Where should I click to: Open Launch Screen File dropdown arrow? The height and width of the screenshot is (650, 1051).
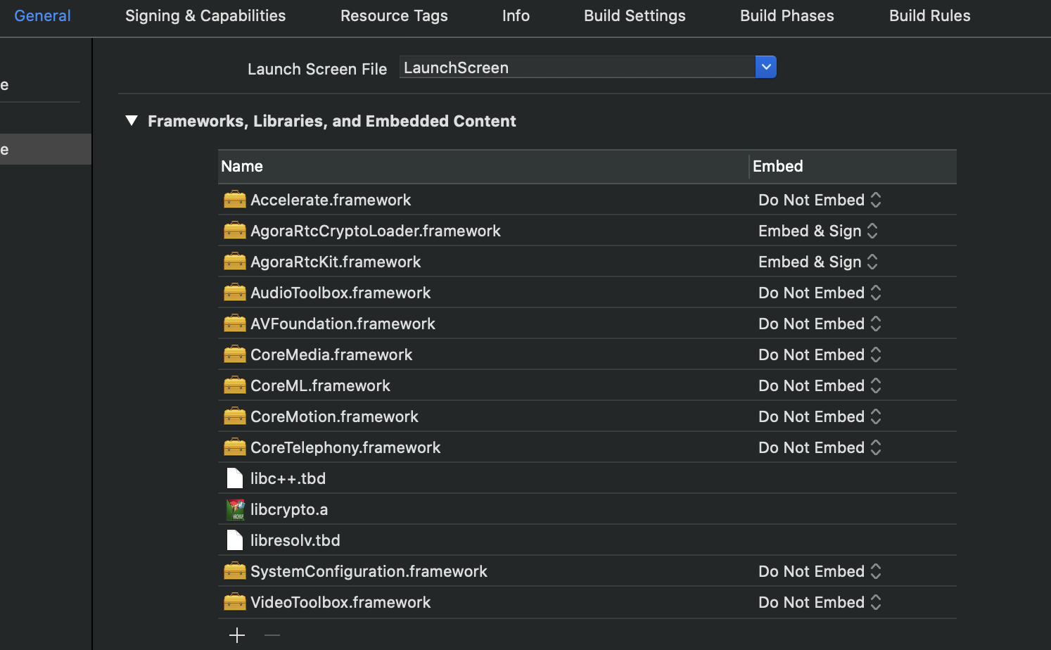(x=766, y=67)
